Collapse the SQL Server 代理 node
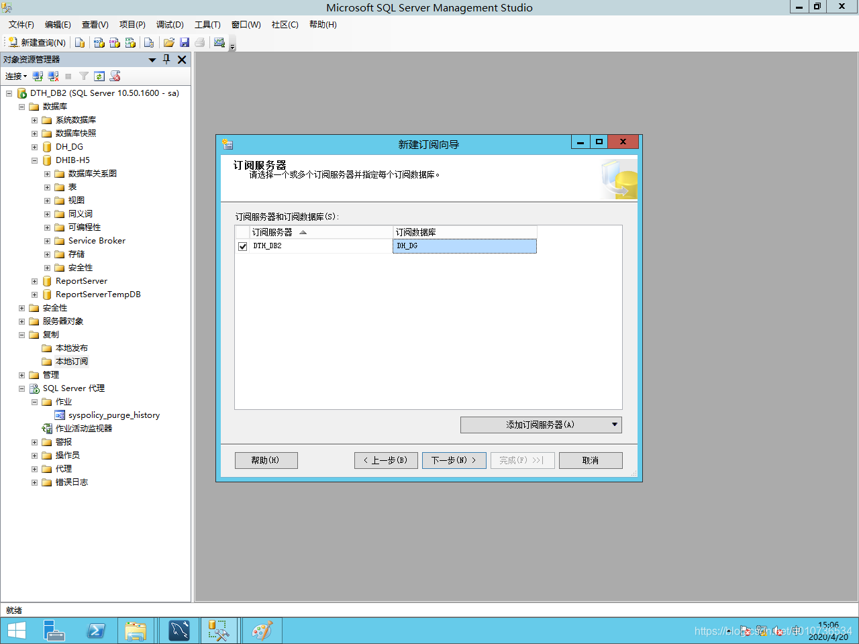The width and height of the screenshot is (859, 644). point(21,388)
